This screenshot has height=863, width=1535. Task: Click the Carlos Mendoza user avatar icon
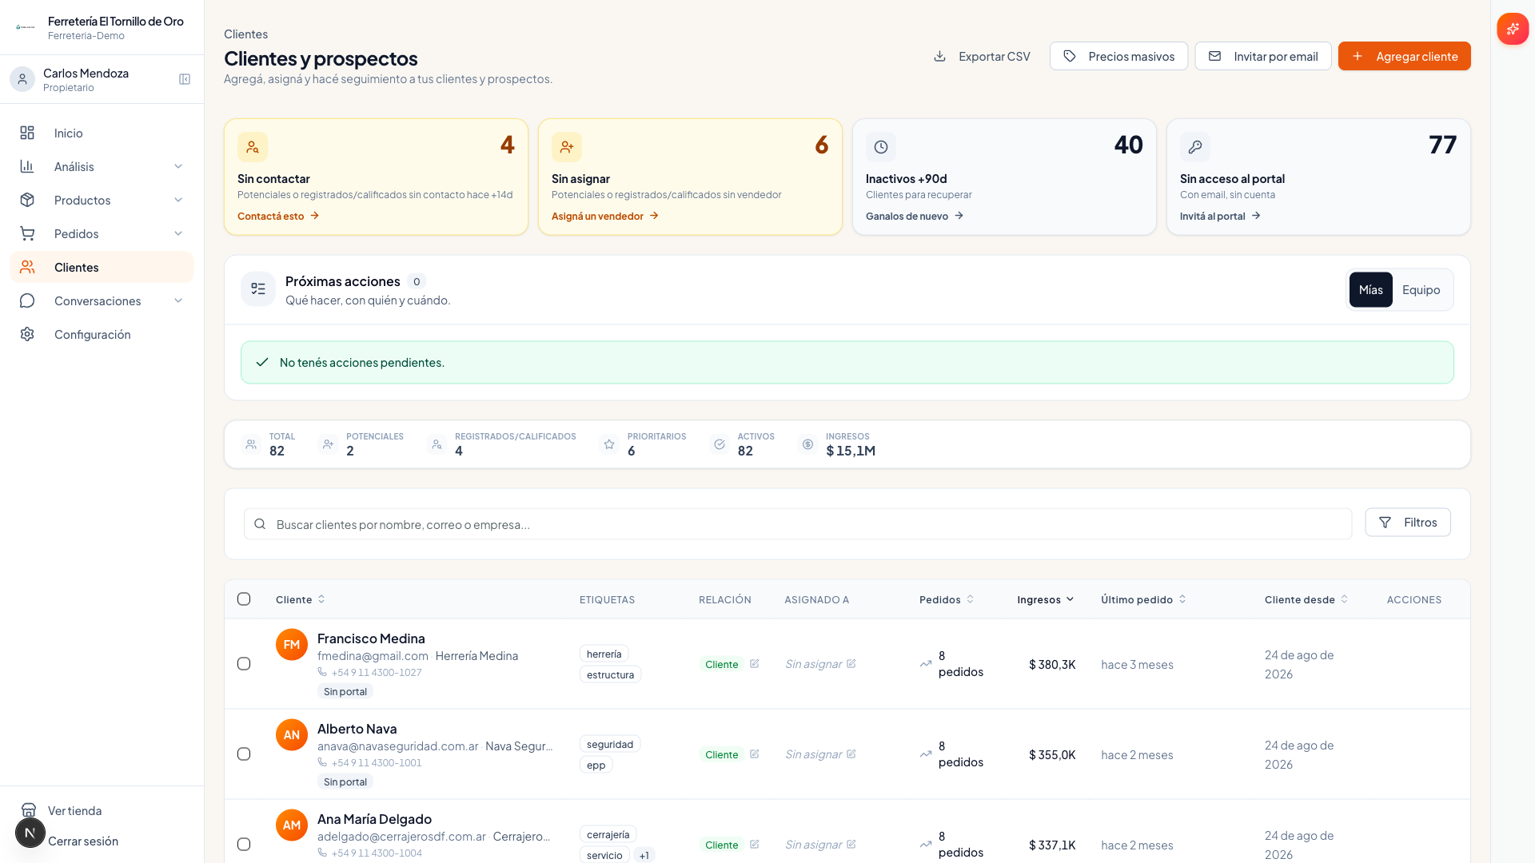point(22,79)
